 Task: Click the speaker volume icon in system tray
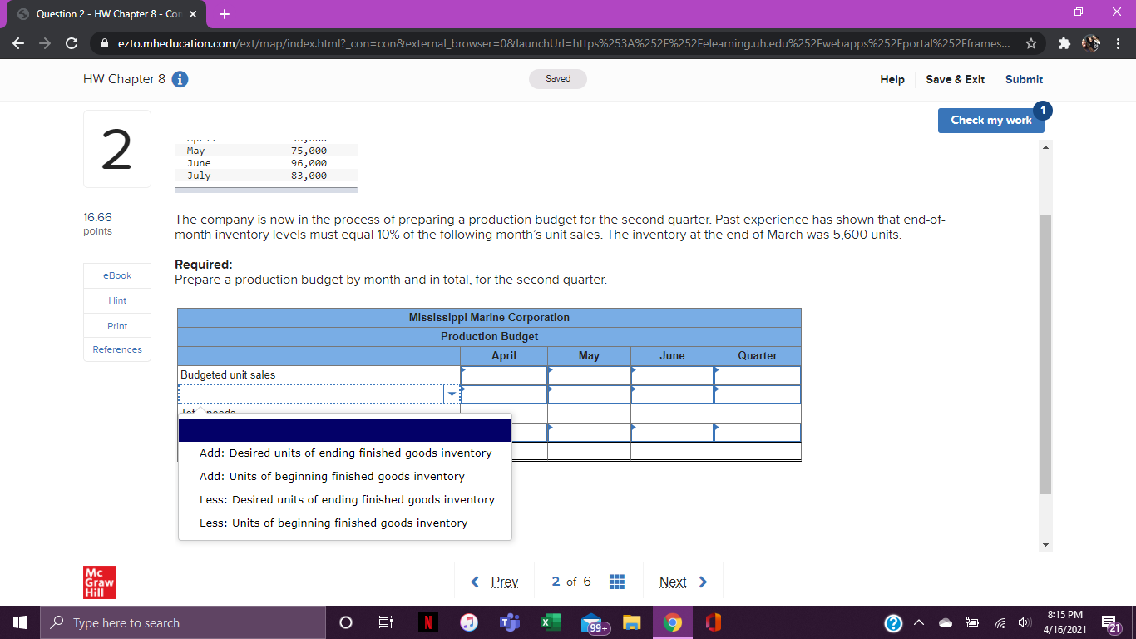click(x=1024, y=622)
